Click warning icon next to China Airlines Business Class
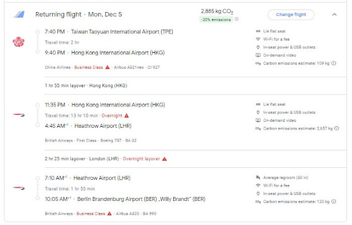This screenshot has height=225, width=352. point(108,67)
